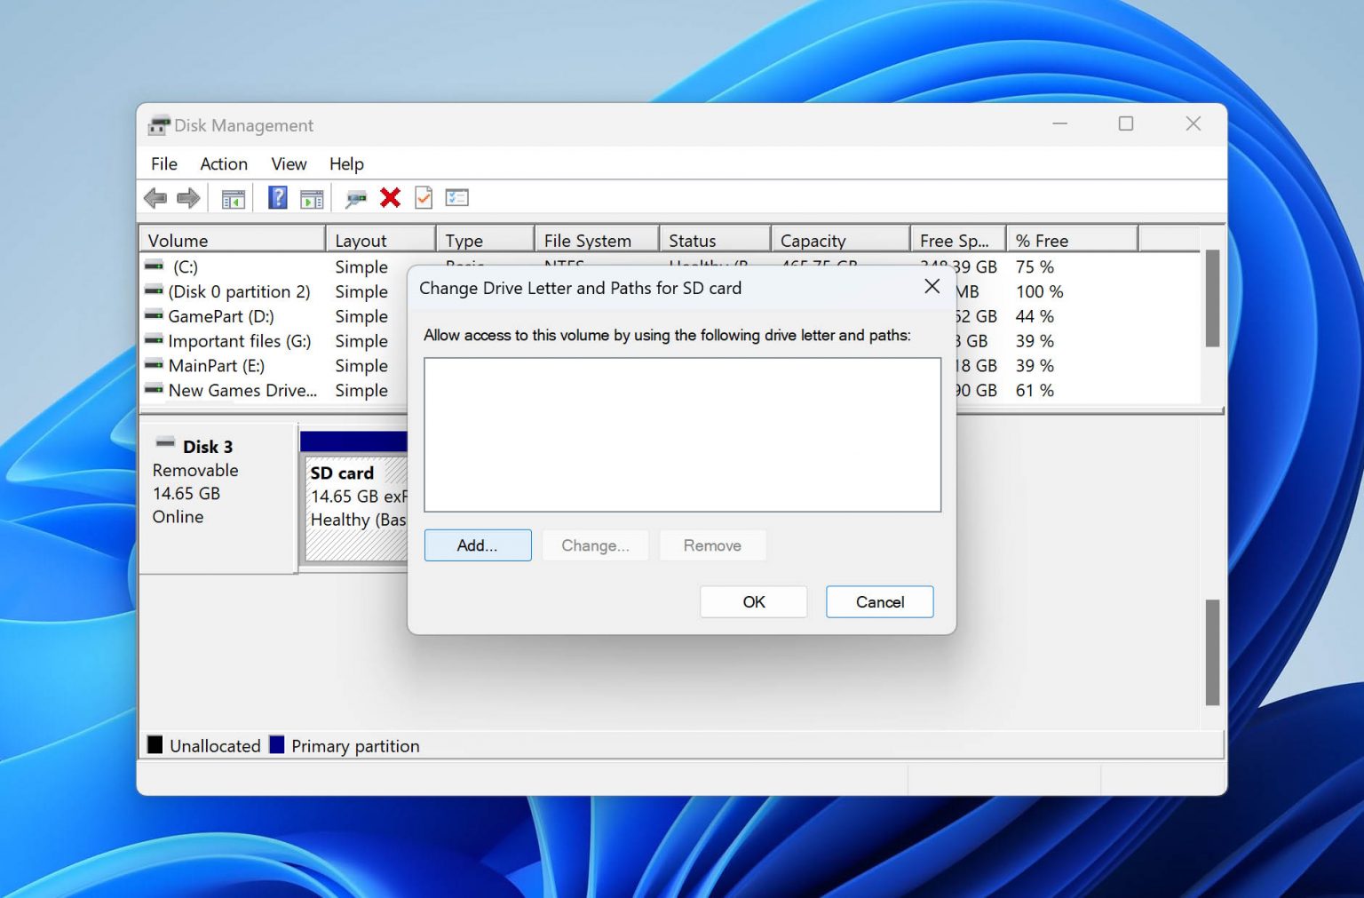Close the Change Drive Letter dialog
Viewport: 1364px width, 898px height.
coord(932,286)
